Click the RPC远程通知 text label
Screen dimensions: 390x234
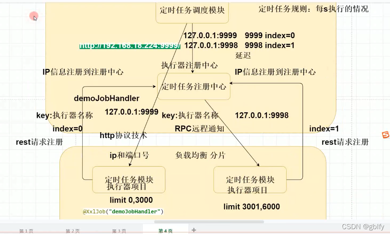coord(198,128)
